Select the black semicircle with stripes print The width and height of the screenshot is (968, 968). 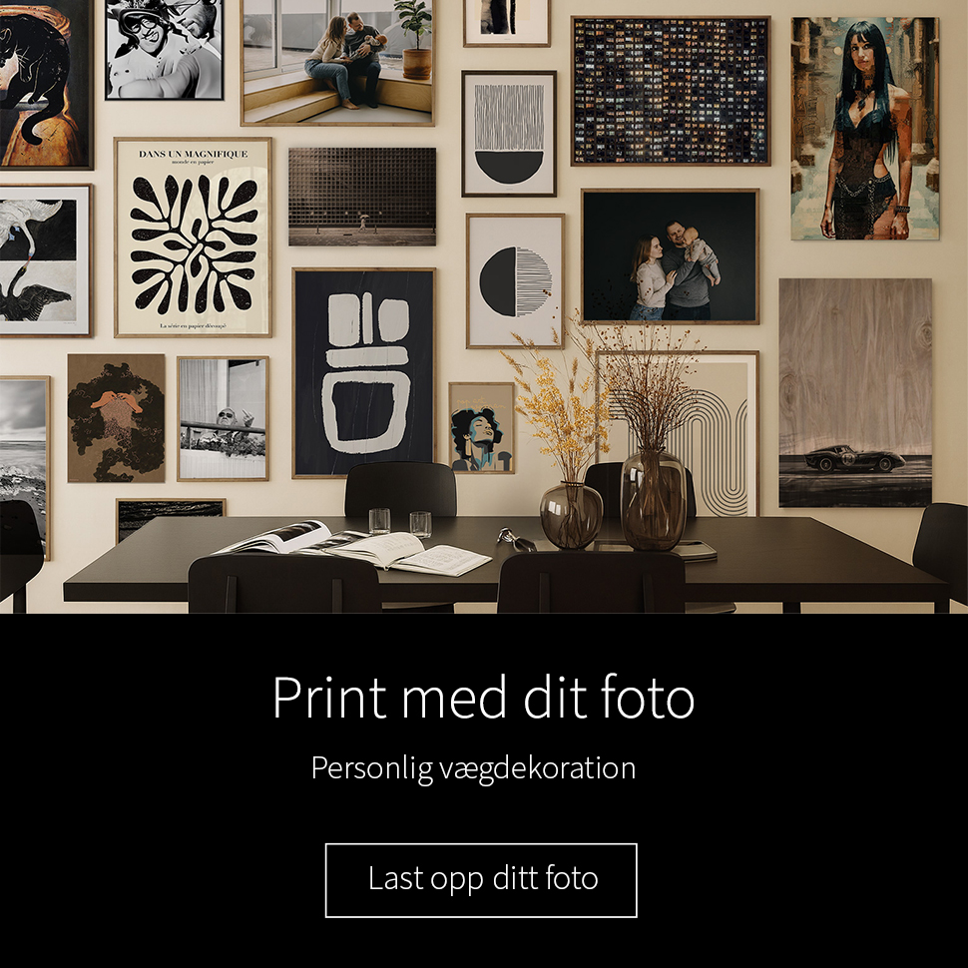509,134
